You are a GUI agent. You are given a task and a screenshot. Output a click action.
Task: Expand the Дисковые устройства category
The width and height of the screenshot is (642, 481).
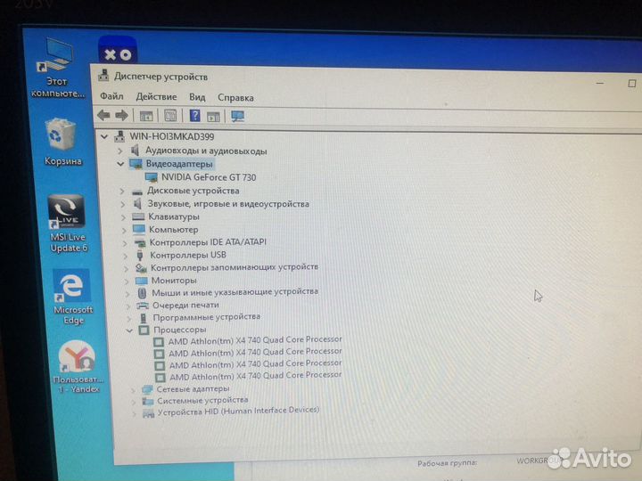point(122,191)
